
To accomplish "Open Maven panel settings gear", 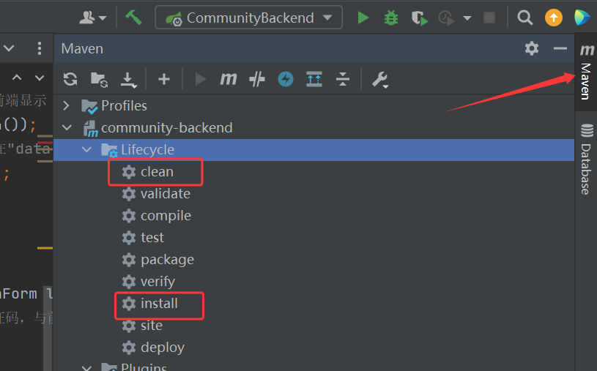I will tap(532, 48).
